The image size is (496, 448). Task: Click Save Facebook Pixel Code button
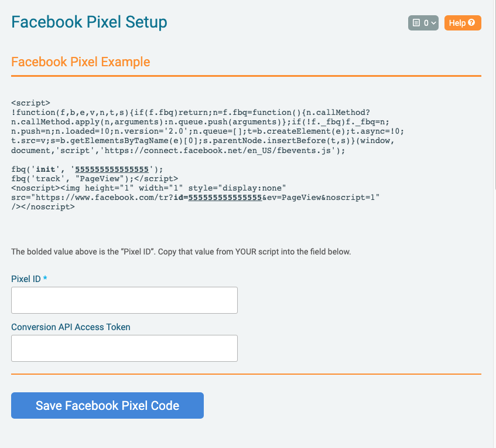tap(107, 405)
